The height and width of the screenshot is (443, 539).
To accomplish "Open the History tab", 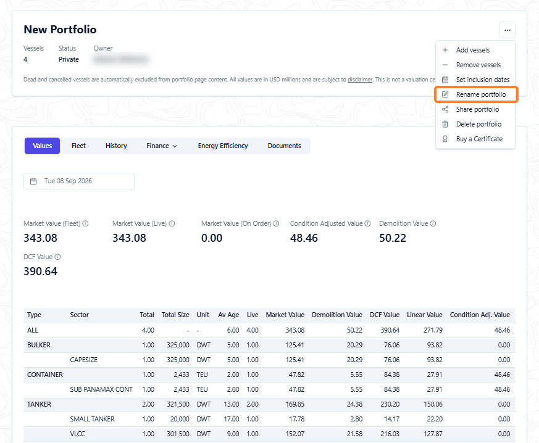I will [116, 146].
